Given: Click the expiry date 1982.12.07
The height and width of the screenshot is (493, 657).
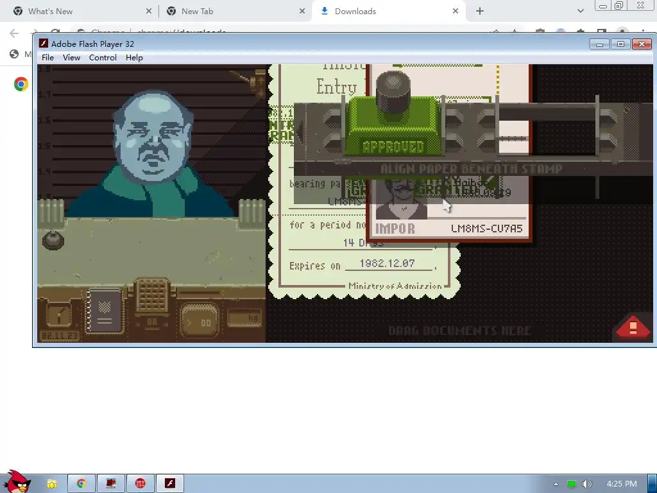Looking at the screenshot, I should coord(387,263).
